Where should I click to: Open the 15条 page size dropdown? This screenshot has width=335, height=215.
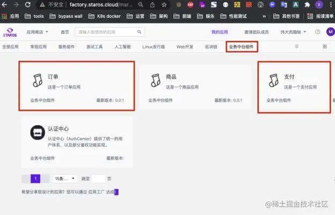tap(65, 178)
